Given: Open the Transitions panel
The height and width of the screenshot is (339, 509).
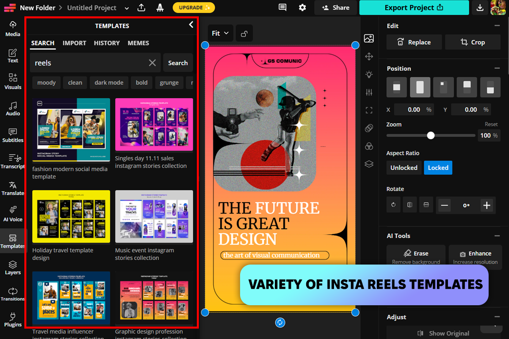Looking at the screenshot, I should pos(13,294).
